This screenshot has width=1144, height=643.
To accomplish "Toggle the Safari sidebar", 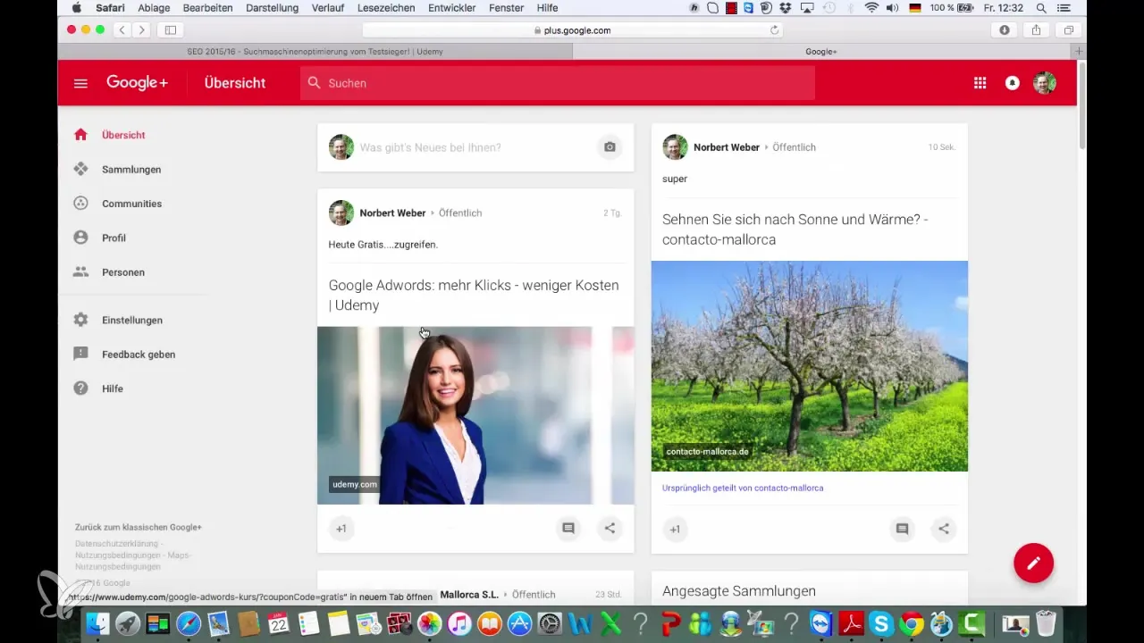I will pos(170,29).
